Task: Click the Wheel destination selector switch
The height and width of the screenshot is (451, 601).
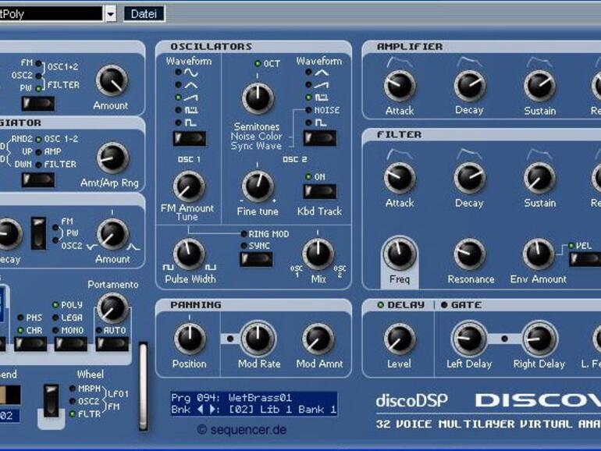Action: (x=51, y=401)
